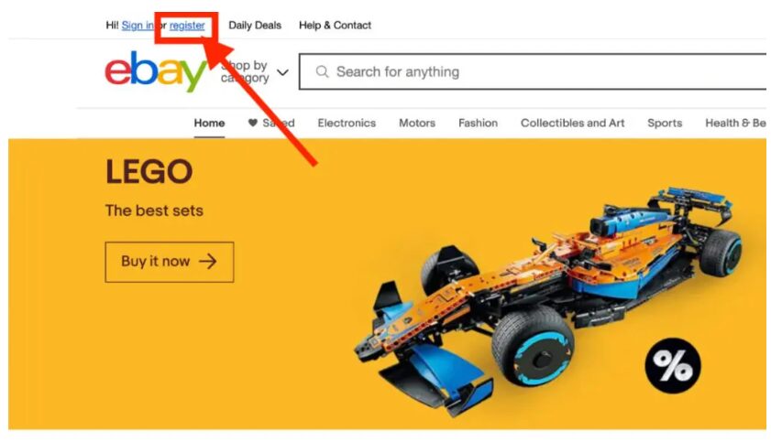Click the Sign in link

pyautogui.click(x=138, y=25)
